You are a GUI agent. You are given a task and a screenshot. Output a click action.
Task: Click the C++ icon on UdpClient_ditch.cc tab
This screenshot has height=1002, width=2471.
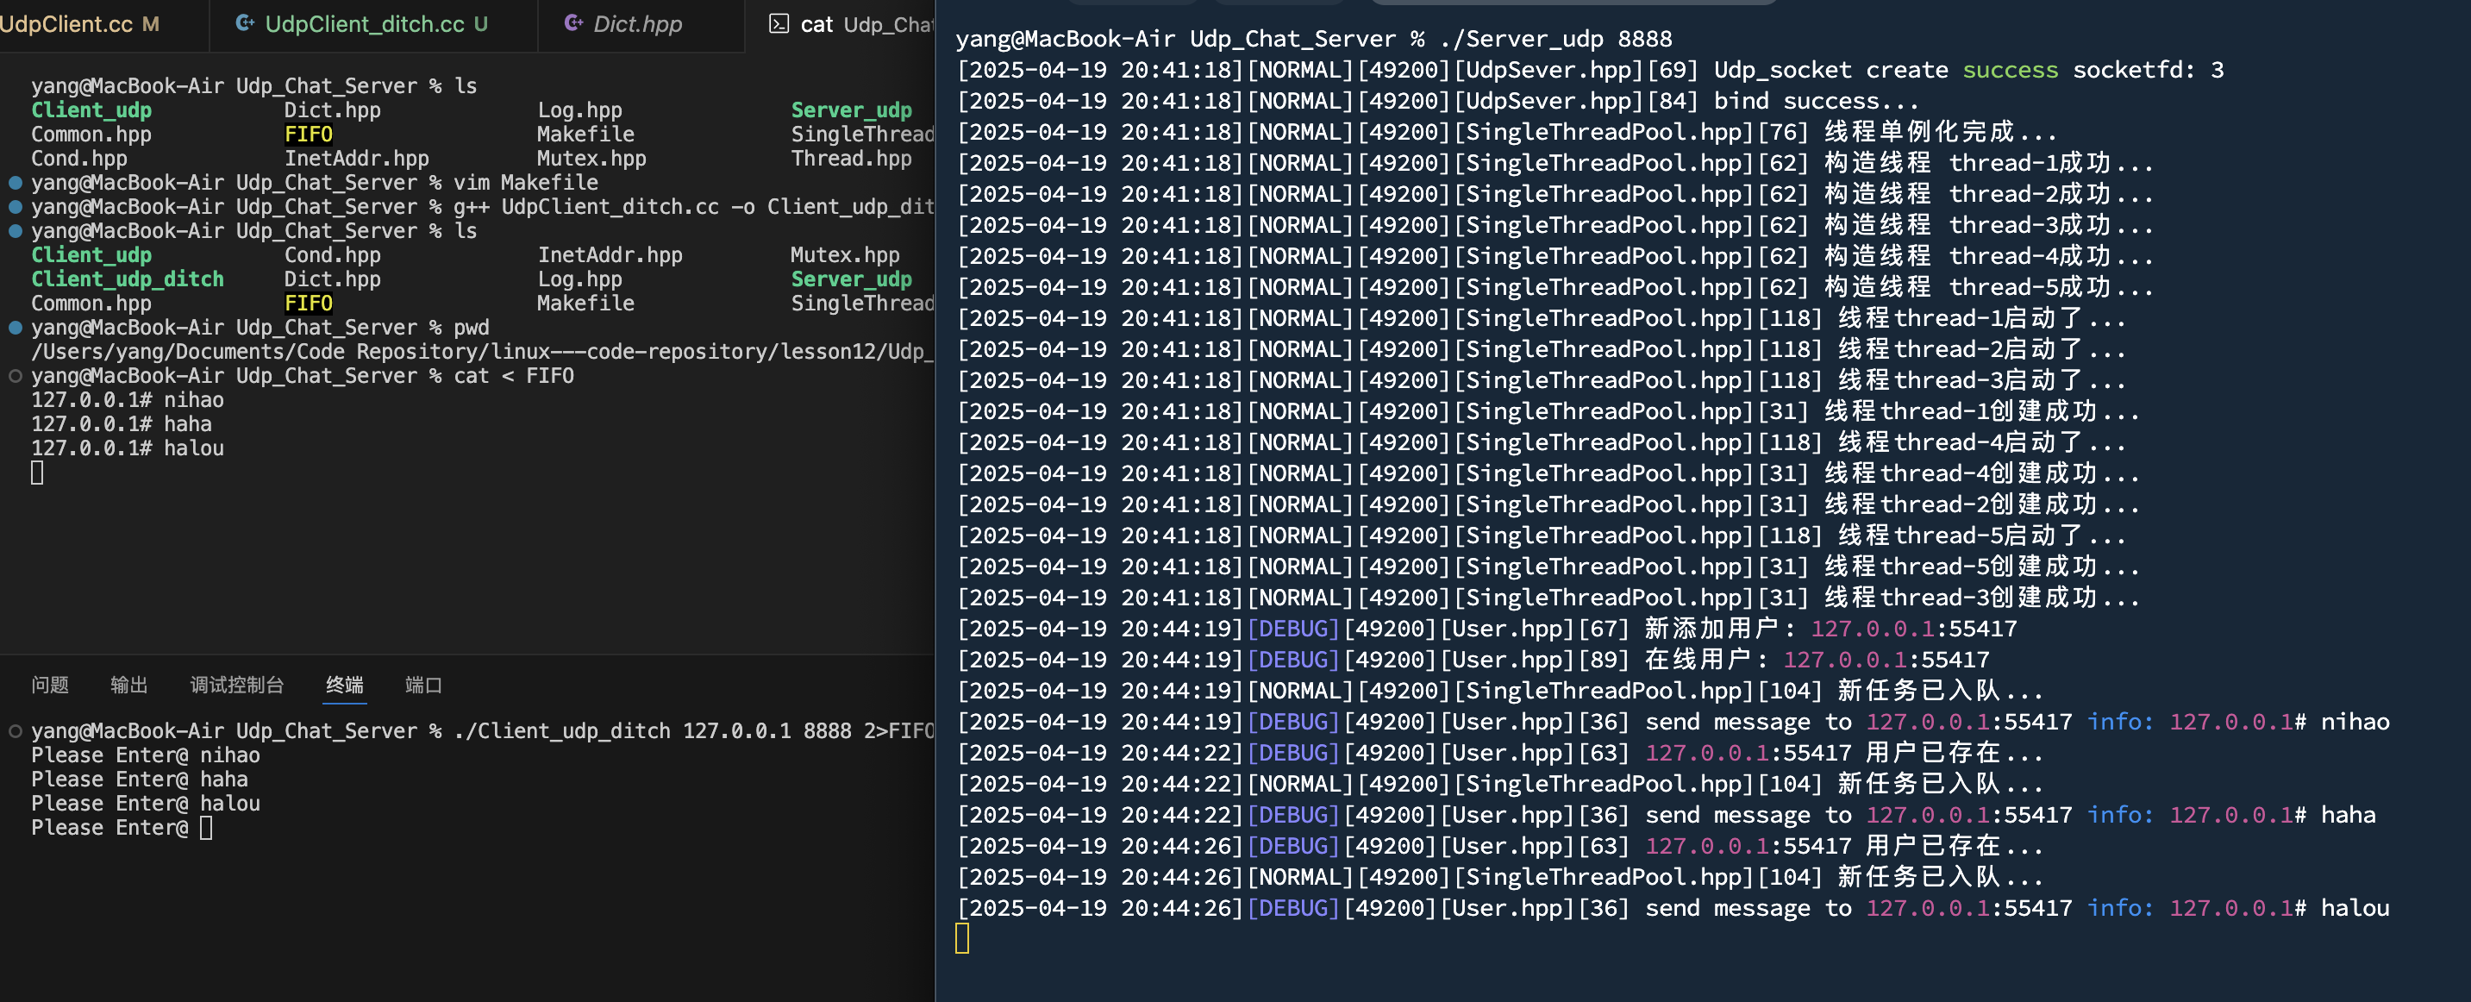coord(245,23)
